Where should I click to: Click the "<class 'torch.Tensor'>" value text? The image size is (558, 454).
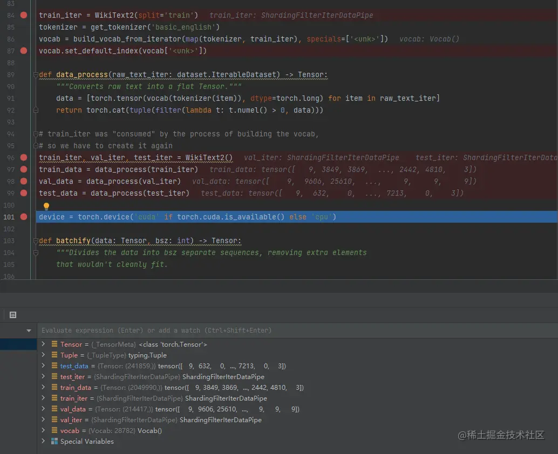173,344
